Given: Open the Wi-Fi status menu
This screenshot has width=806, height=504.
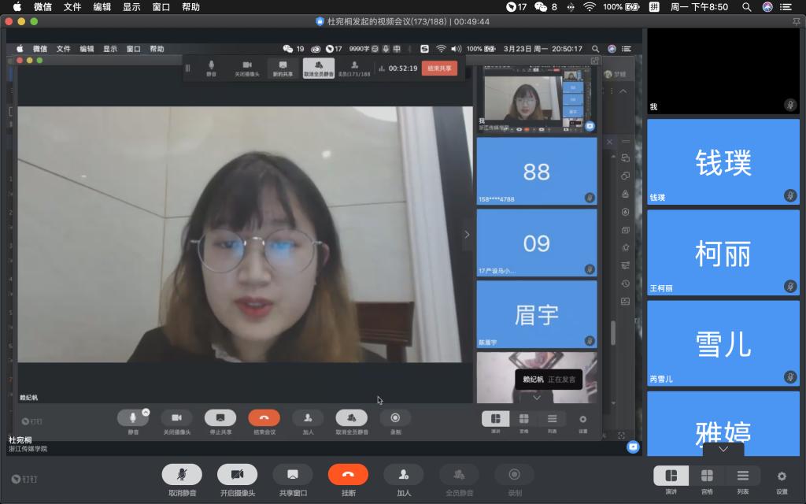Looking at the screenshot, I should tap(590, 6).
